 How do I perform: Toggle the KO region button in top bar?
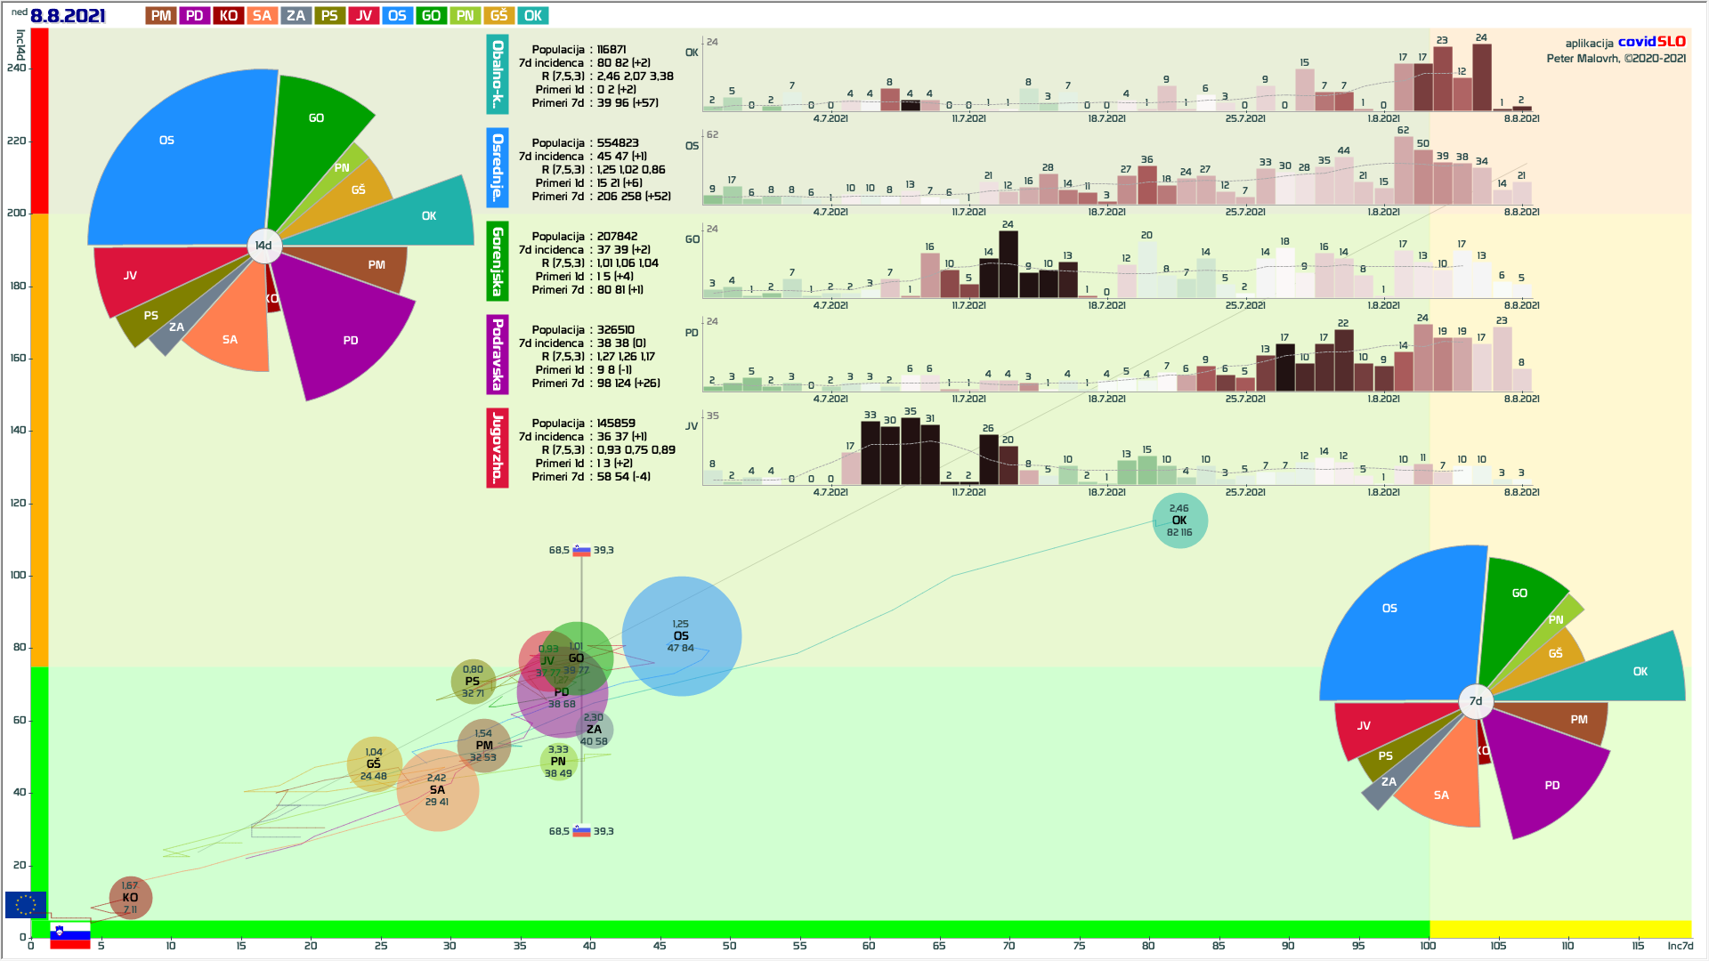click(x=229, y=16)
